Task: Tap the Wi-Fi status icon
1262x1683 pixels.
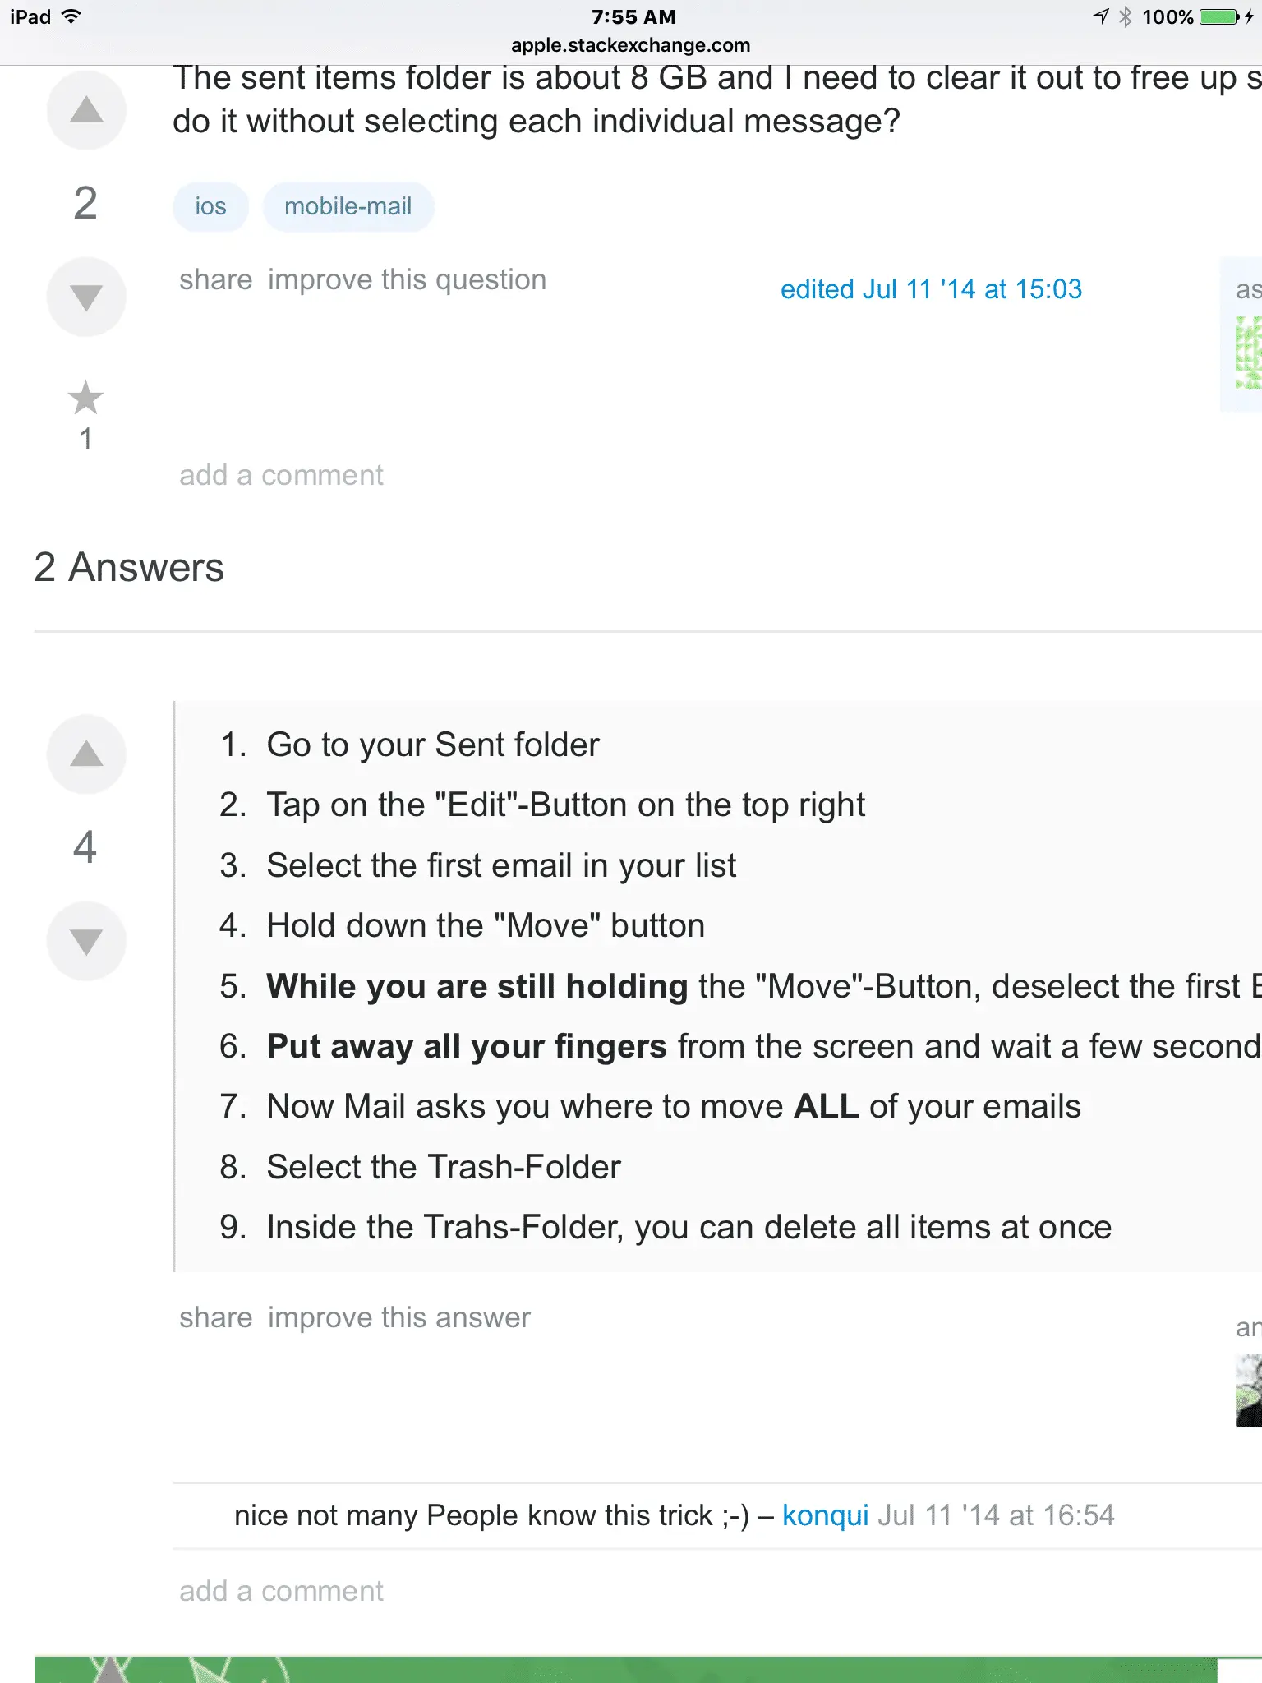Action: point(72,17)
